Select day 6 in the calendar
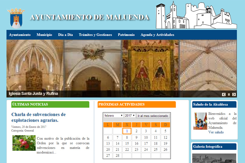The height and width of the screenshot is (163, 245). point(108,137)
